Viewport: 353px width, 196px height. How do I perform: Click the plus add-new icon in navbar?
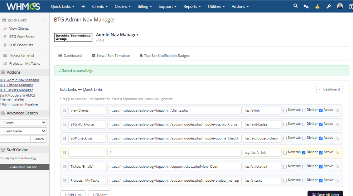(x=83, y=6)
